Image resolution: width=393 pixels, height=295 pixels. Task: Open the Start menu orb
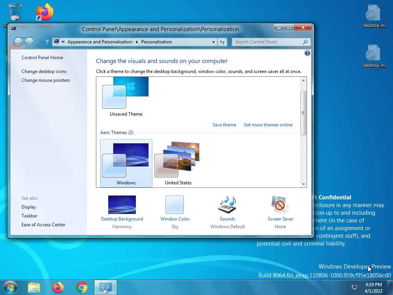click(x=10, y=287)
